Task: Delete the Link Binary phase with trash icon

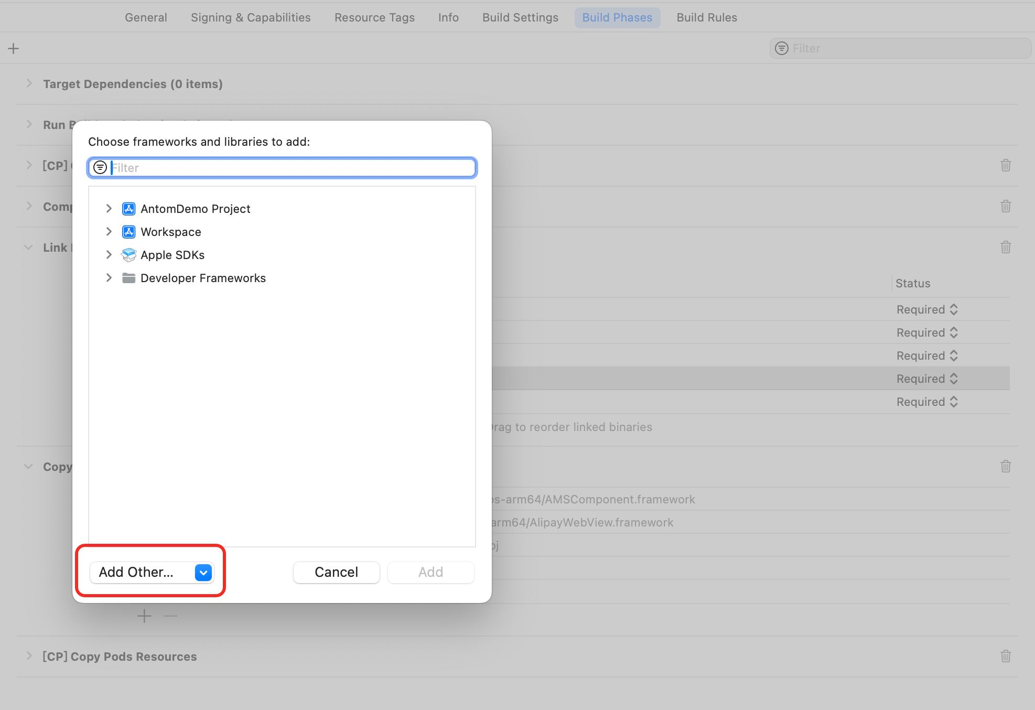Action: click(1005, 247)
